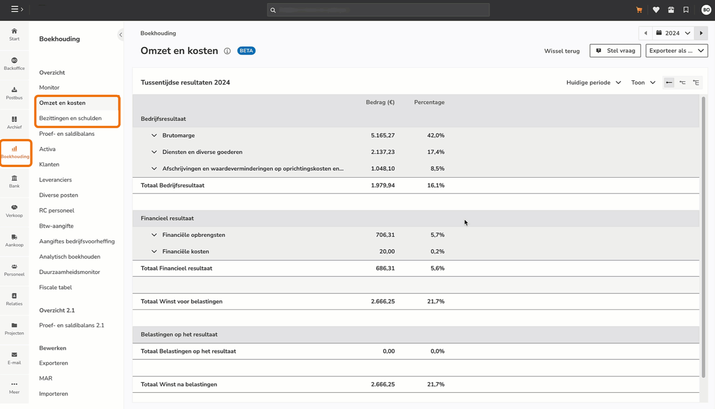
Task: Switch to one-level expanded tree view
Action: [683, 83]
